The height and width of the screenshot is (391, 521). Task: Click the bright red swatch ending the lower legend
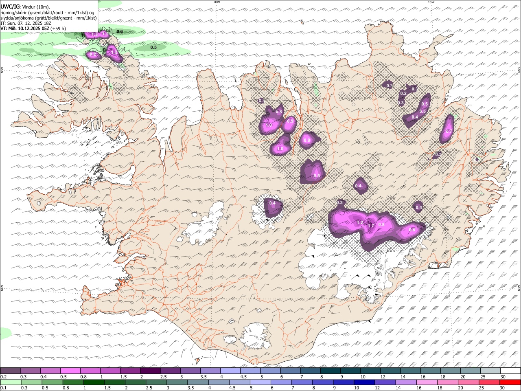pos(510,382)
